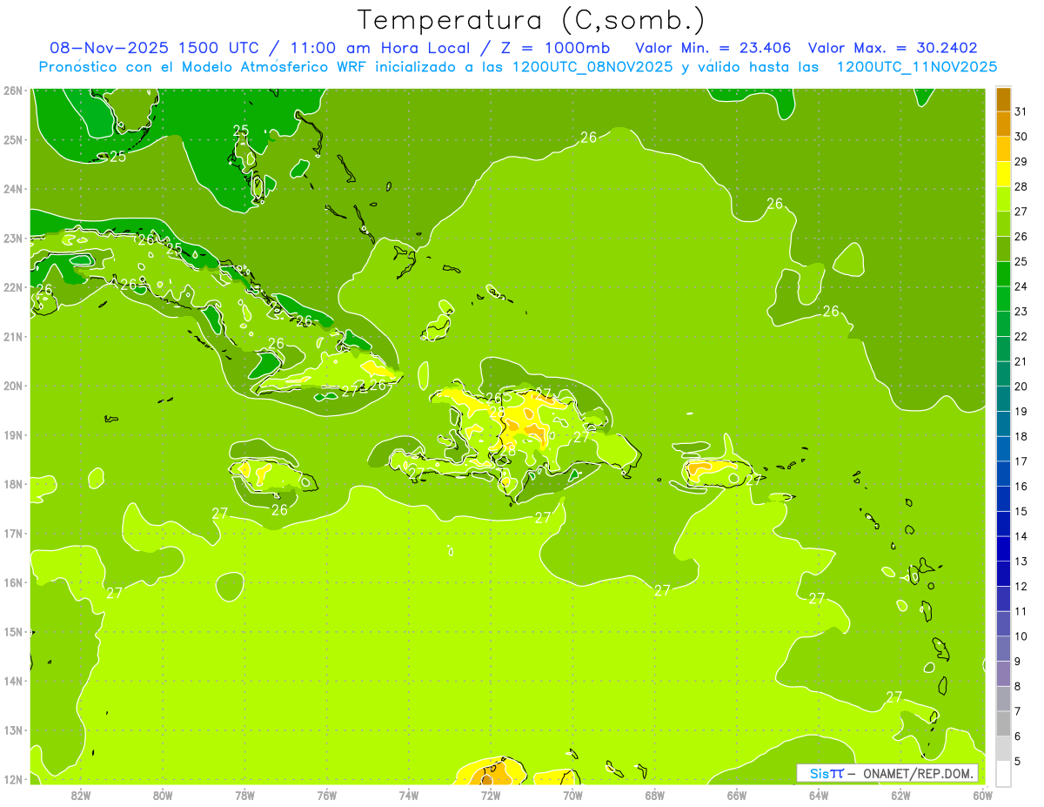Click the 72W longitude axis label

pos(491,795)
